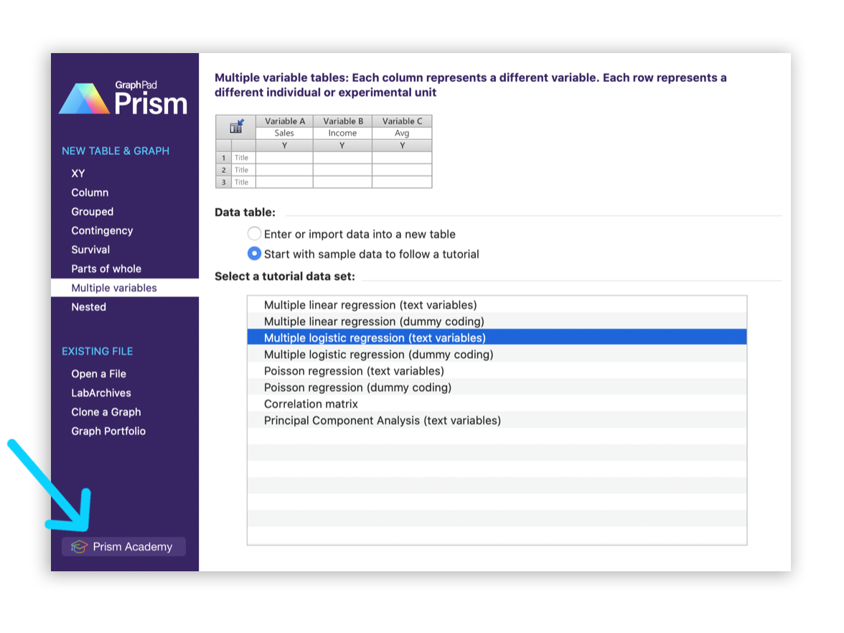Click Clone a Graph option
The width and height of the screenshot is (844, 633).
point(105,412)
